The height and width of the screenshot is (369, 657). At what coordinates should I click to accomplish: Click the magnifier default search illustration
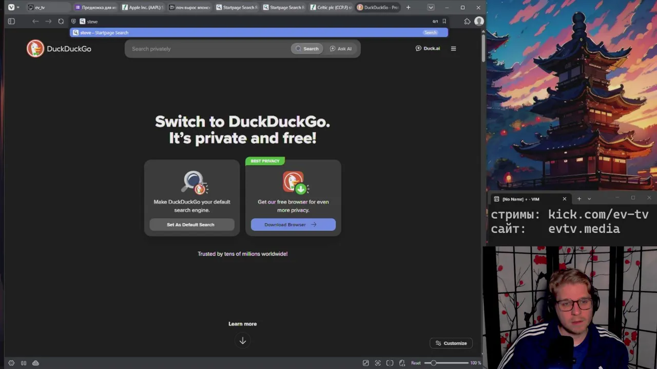(195, 182)
